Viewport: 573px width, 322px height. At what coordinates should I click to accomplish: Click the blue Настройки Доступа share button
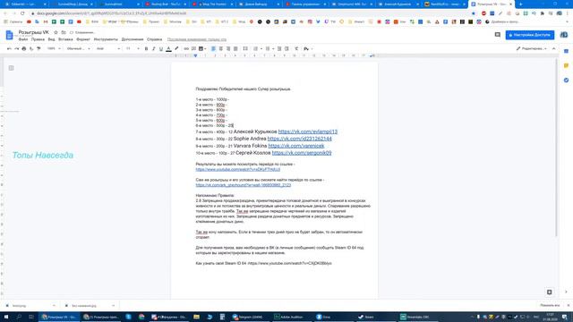[x=529, y=35]
